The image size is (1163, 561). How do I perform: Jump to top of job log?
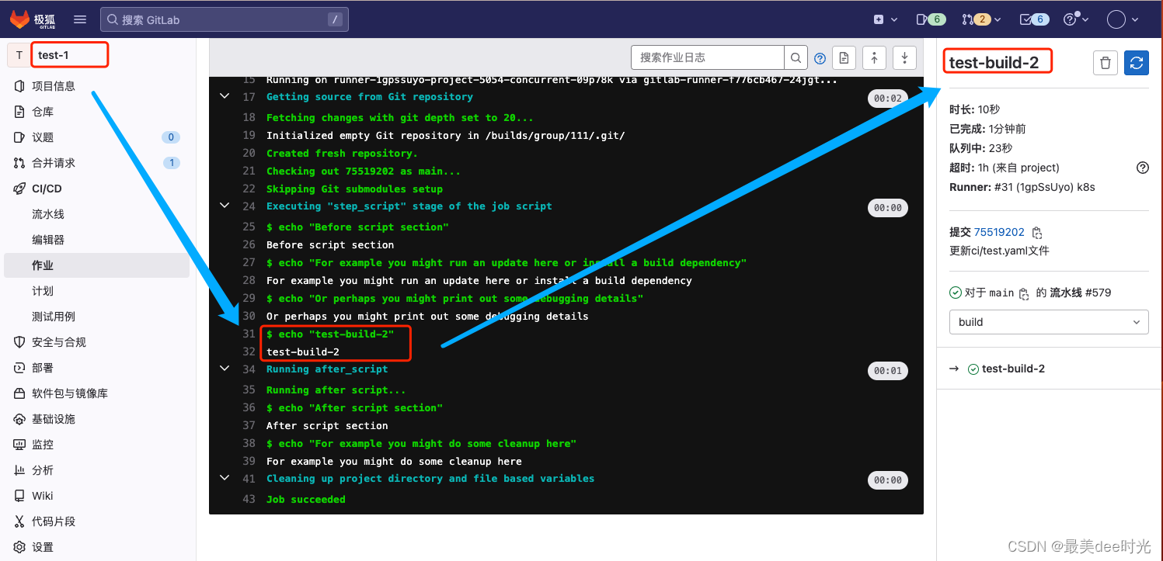point(874,58)
